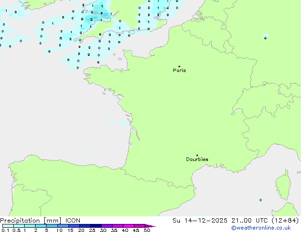Image resolution: width=301 pixels, height=232 pixels.
Task: Click the above-50 mm legend arrow tip
Action: [x=150, y=226]
